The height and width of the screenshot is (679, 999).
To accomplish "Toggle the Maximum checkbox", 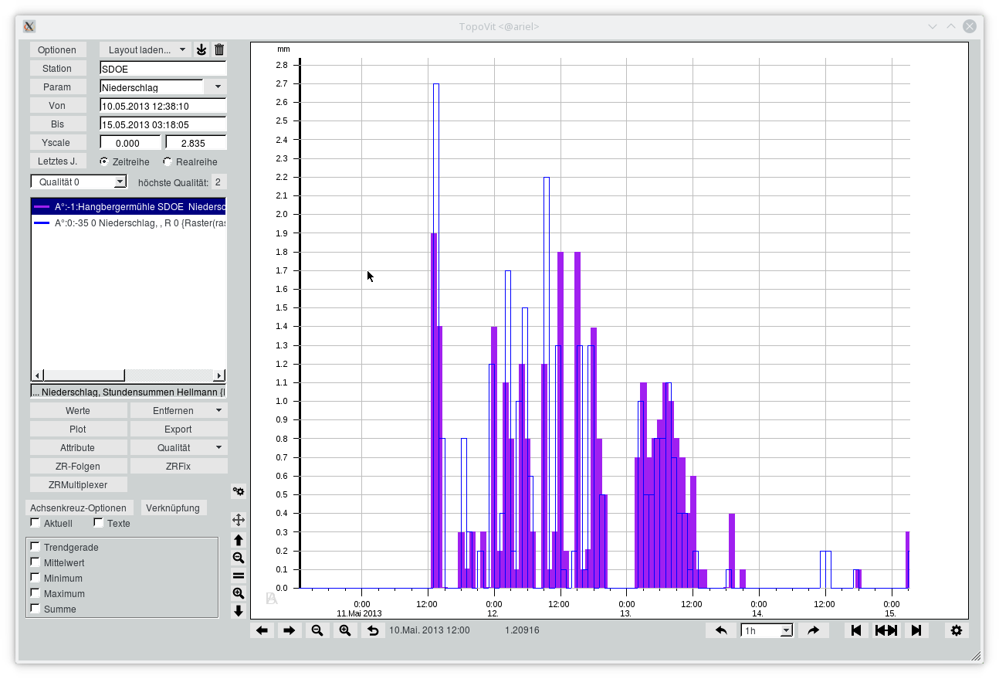I will point(36,593).
